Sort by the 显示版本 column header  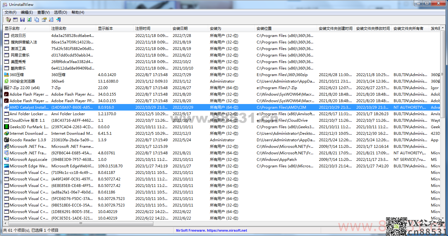(x=115, y=29)
